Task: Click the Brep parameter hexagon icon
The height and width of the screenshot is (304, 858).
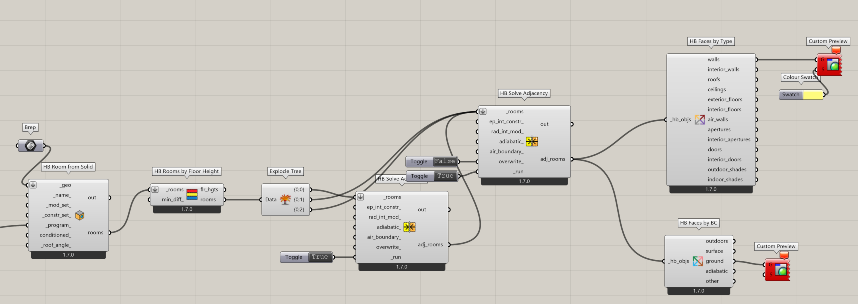Action: point(30,146)
